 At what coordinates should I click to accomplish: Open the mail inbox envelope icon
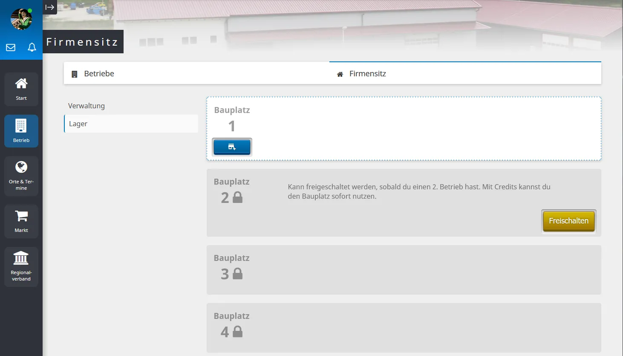coord(11,47)
